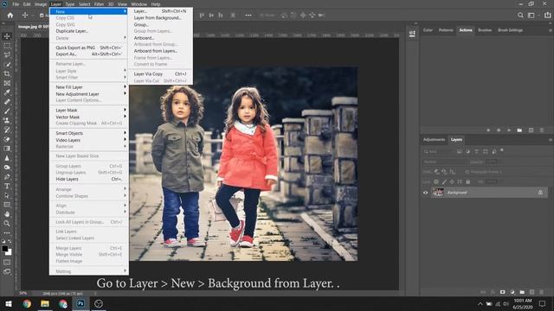Select the Zoom tool
554x311 pixels.
7,223
